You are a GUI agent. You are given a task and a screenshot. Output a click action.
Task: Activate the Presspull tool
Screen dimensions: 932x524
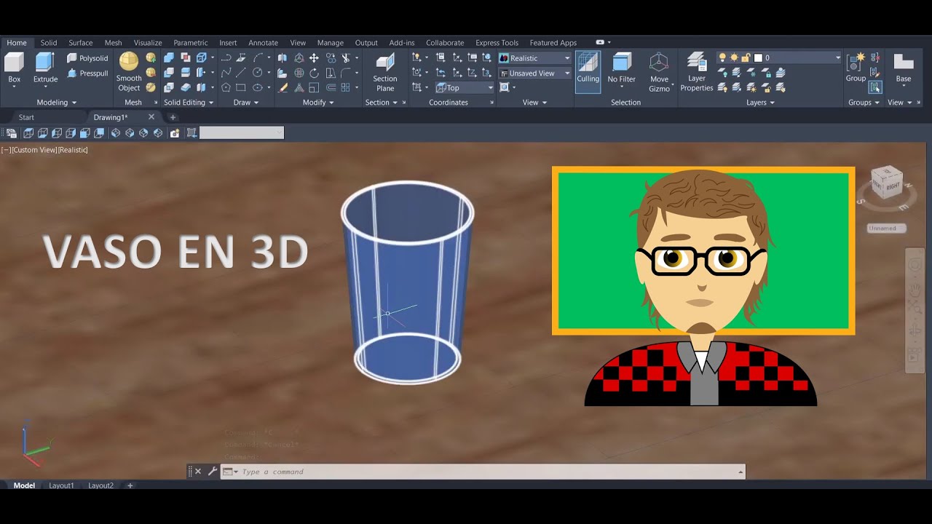click(x=87, y=73)
